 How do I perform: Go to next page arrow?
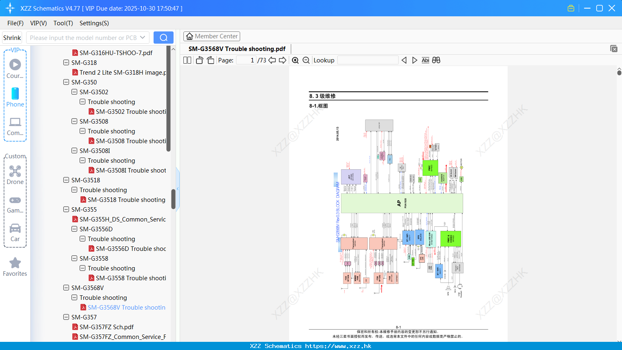[x=283, y=60]
